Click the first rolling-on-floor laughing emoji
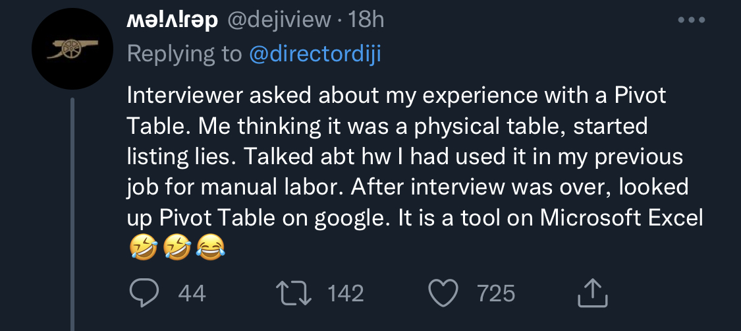 pos(143,248)
